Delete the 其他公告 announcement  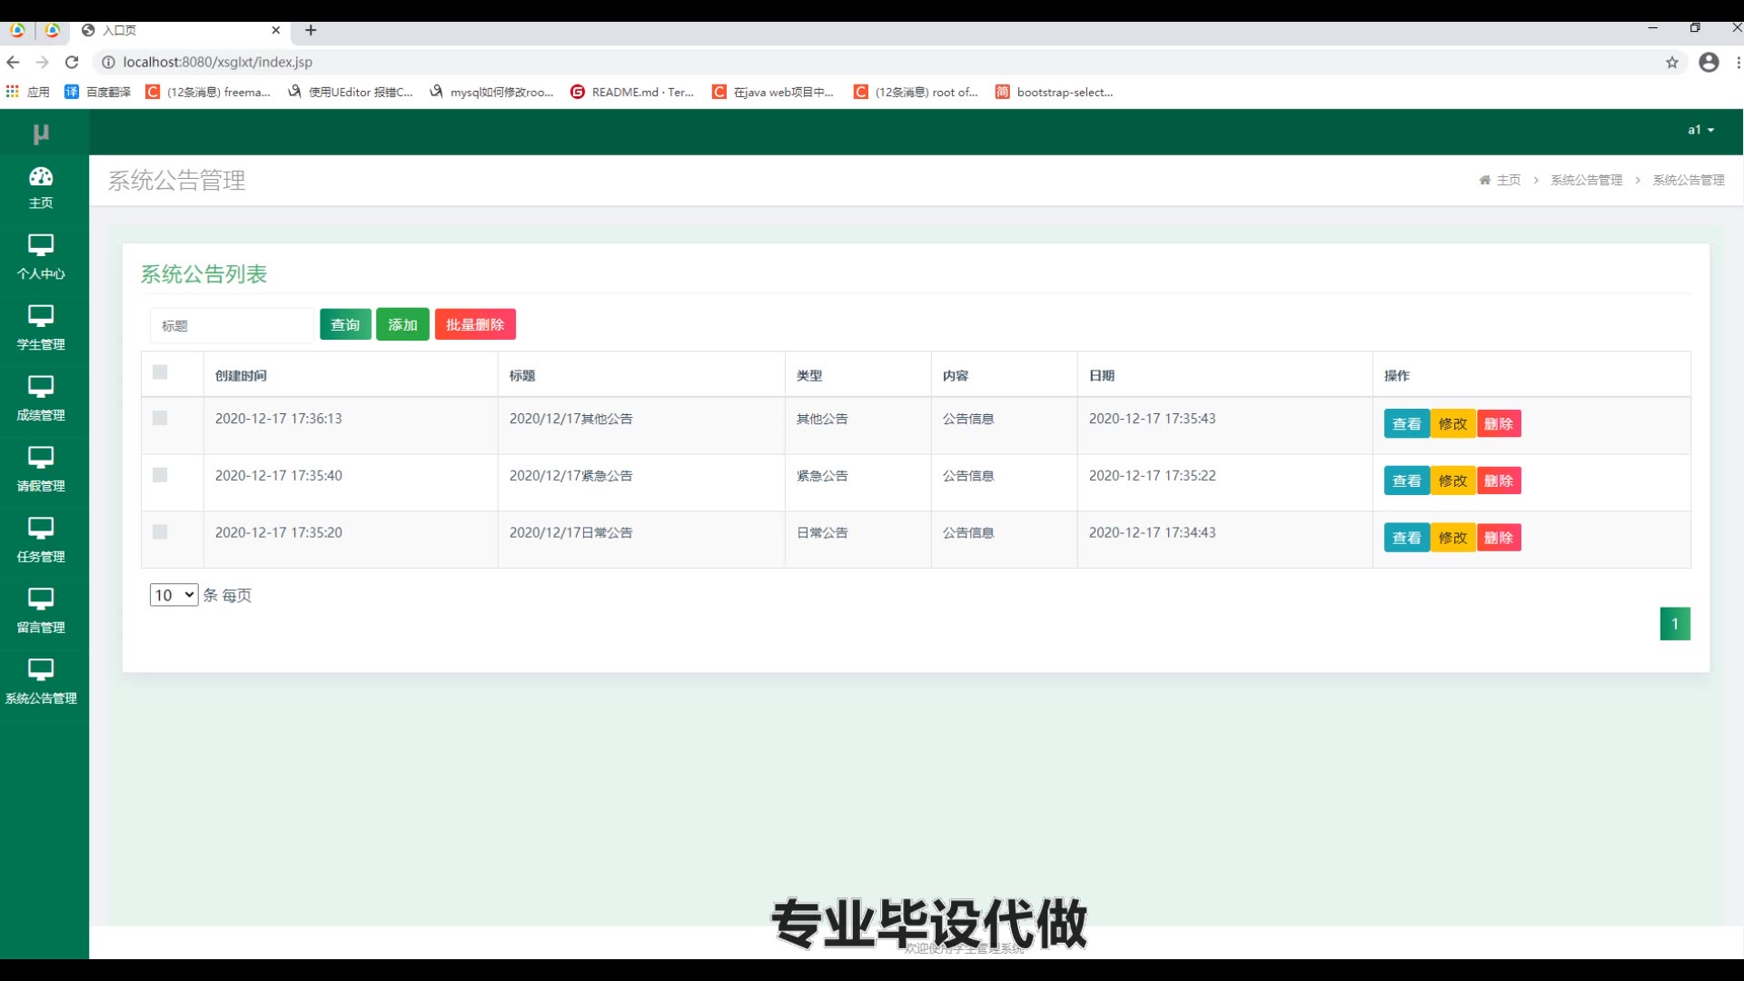(1499, 423)
